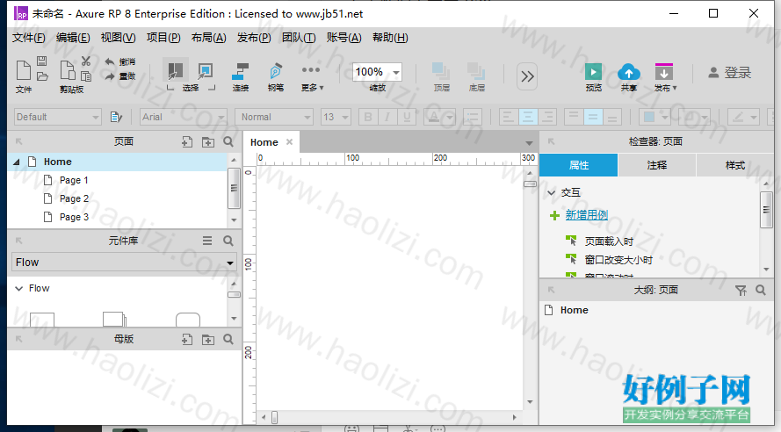This screenshot has height=432, width=781.
Task: Click the Add Case link
Action: coord(586,215)
